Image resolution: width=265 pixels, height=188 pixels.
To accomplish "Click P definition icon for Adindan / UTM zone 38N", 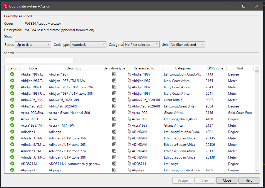I will click(x=114, y=157).
